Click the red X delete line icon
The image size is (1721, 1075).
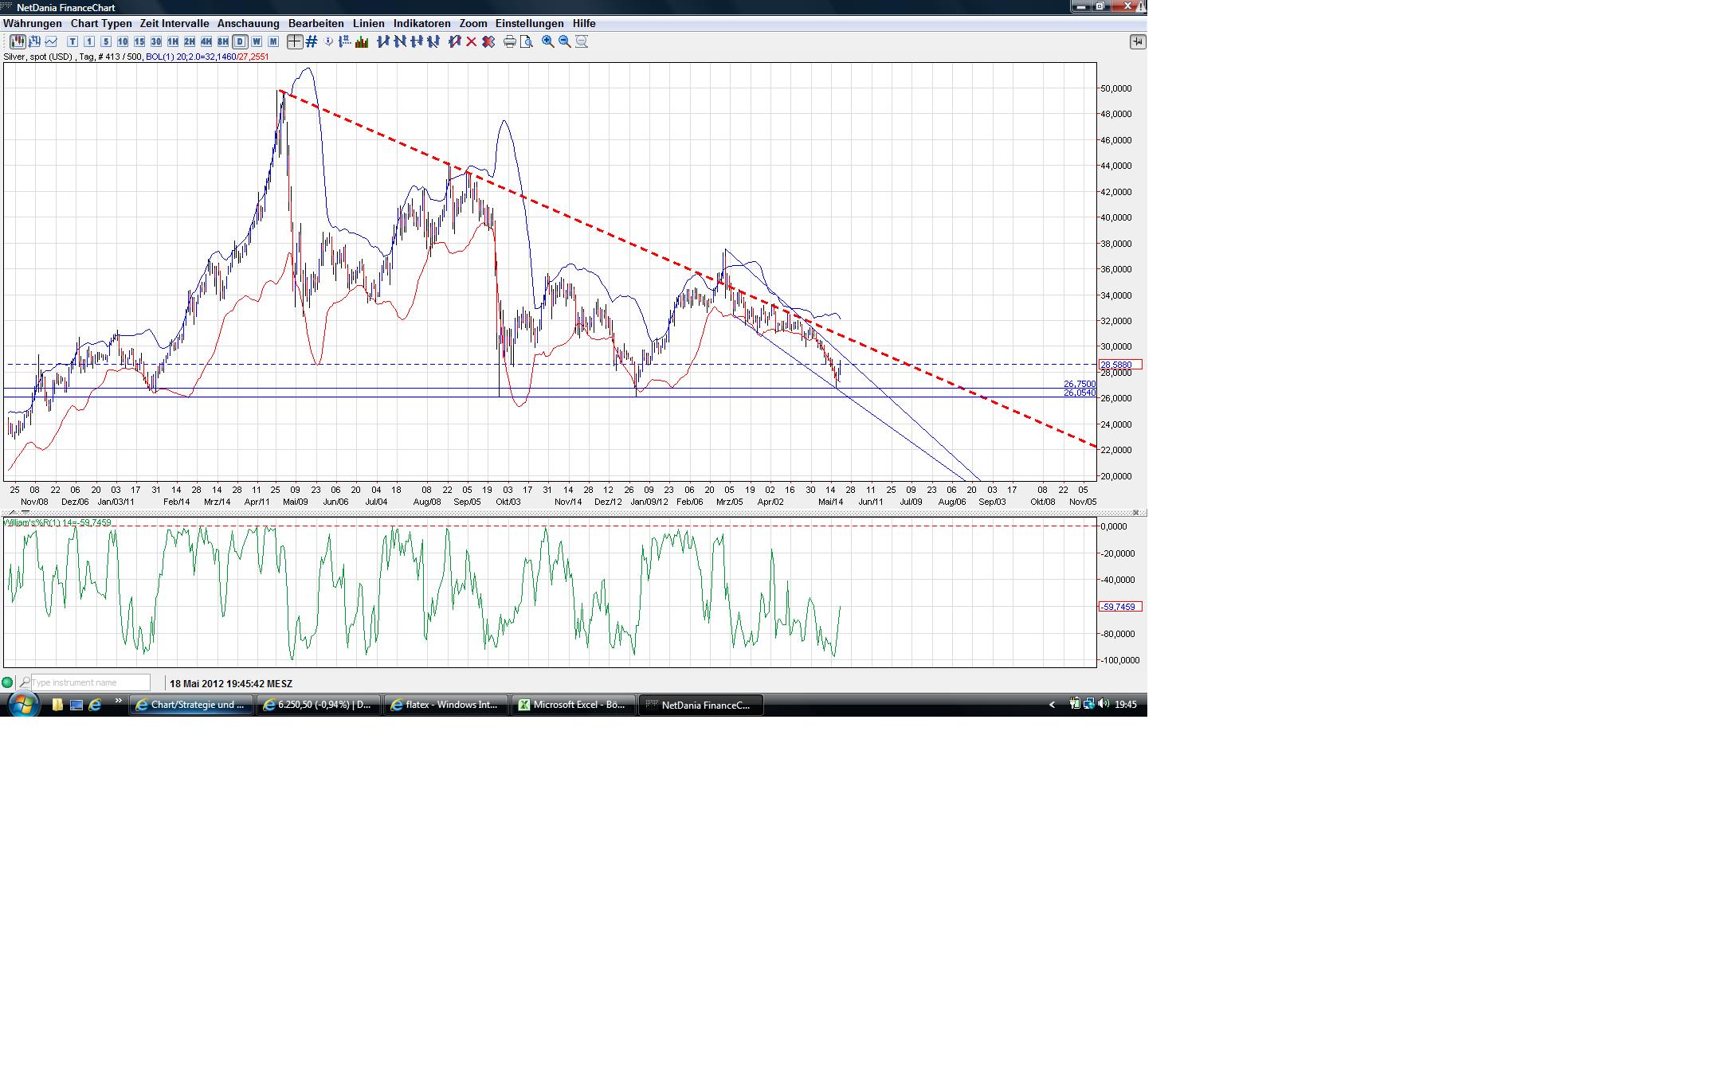[x=472, y=41]
